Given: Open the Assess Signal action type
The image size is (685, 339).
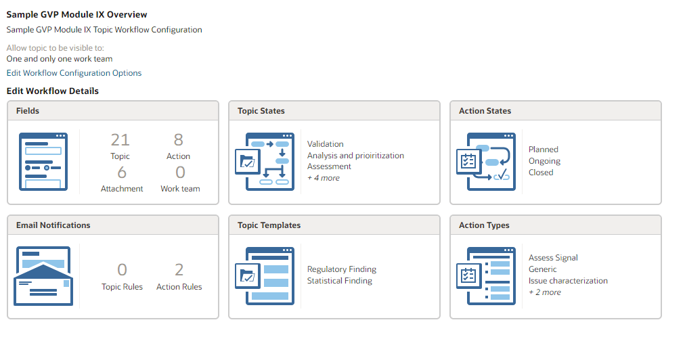Looking at the screenshot, I should click(x=553, y=258).
